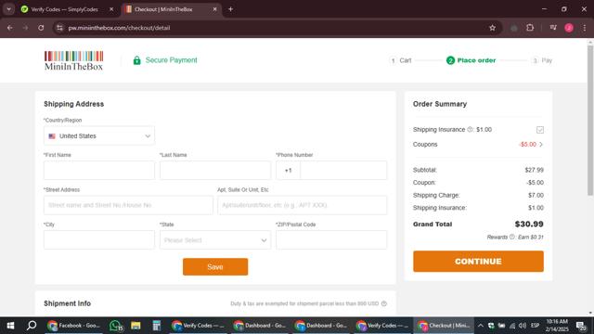
Task: Switch to Facebook Chrome taskbar window
Action: point(73,326)
